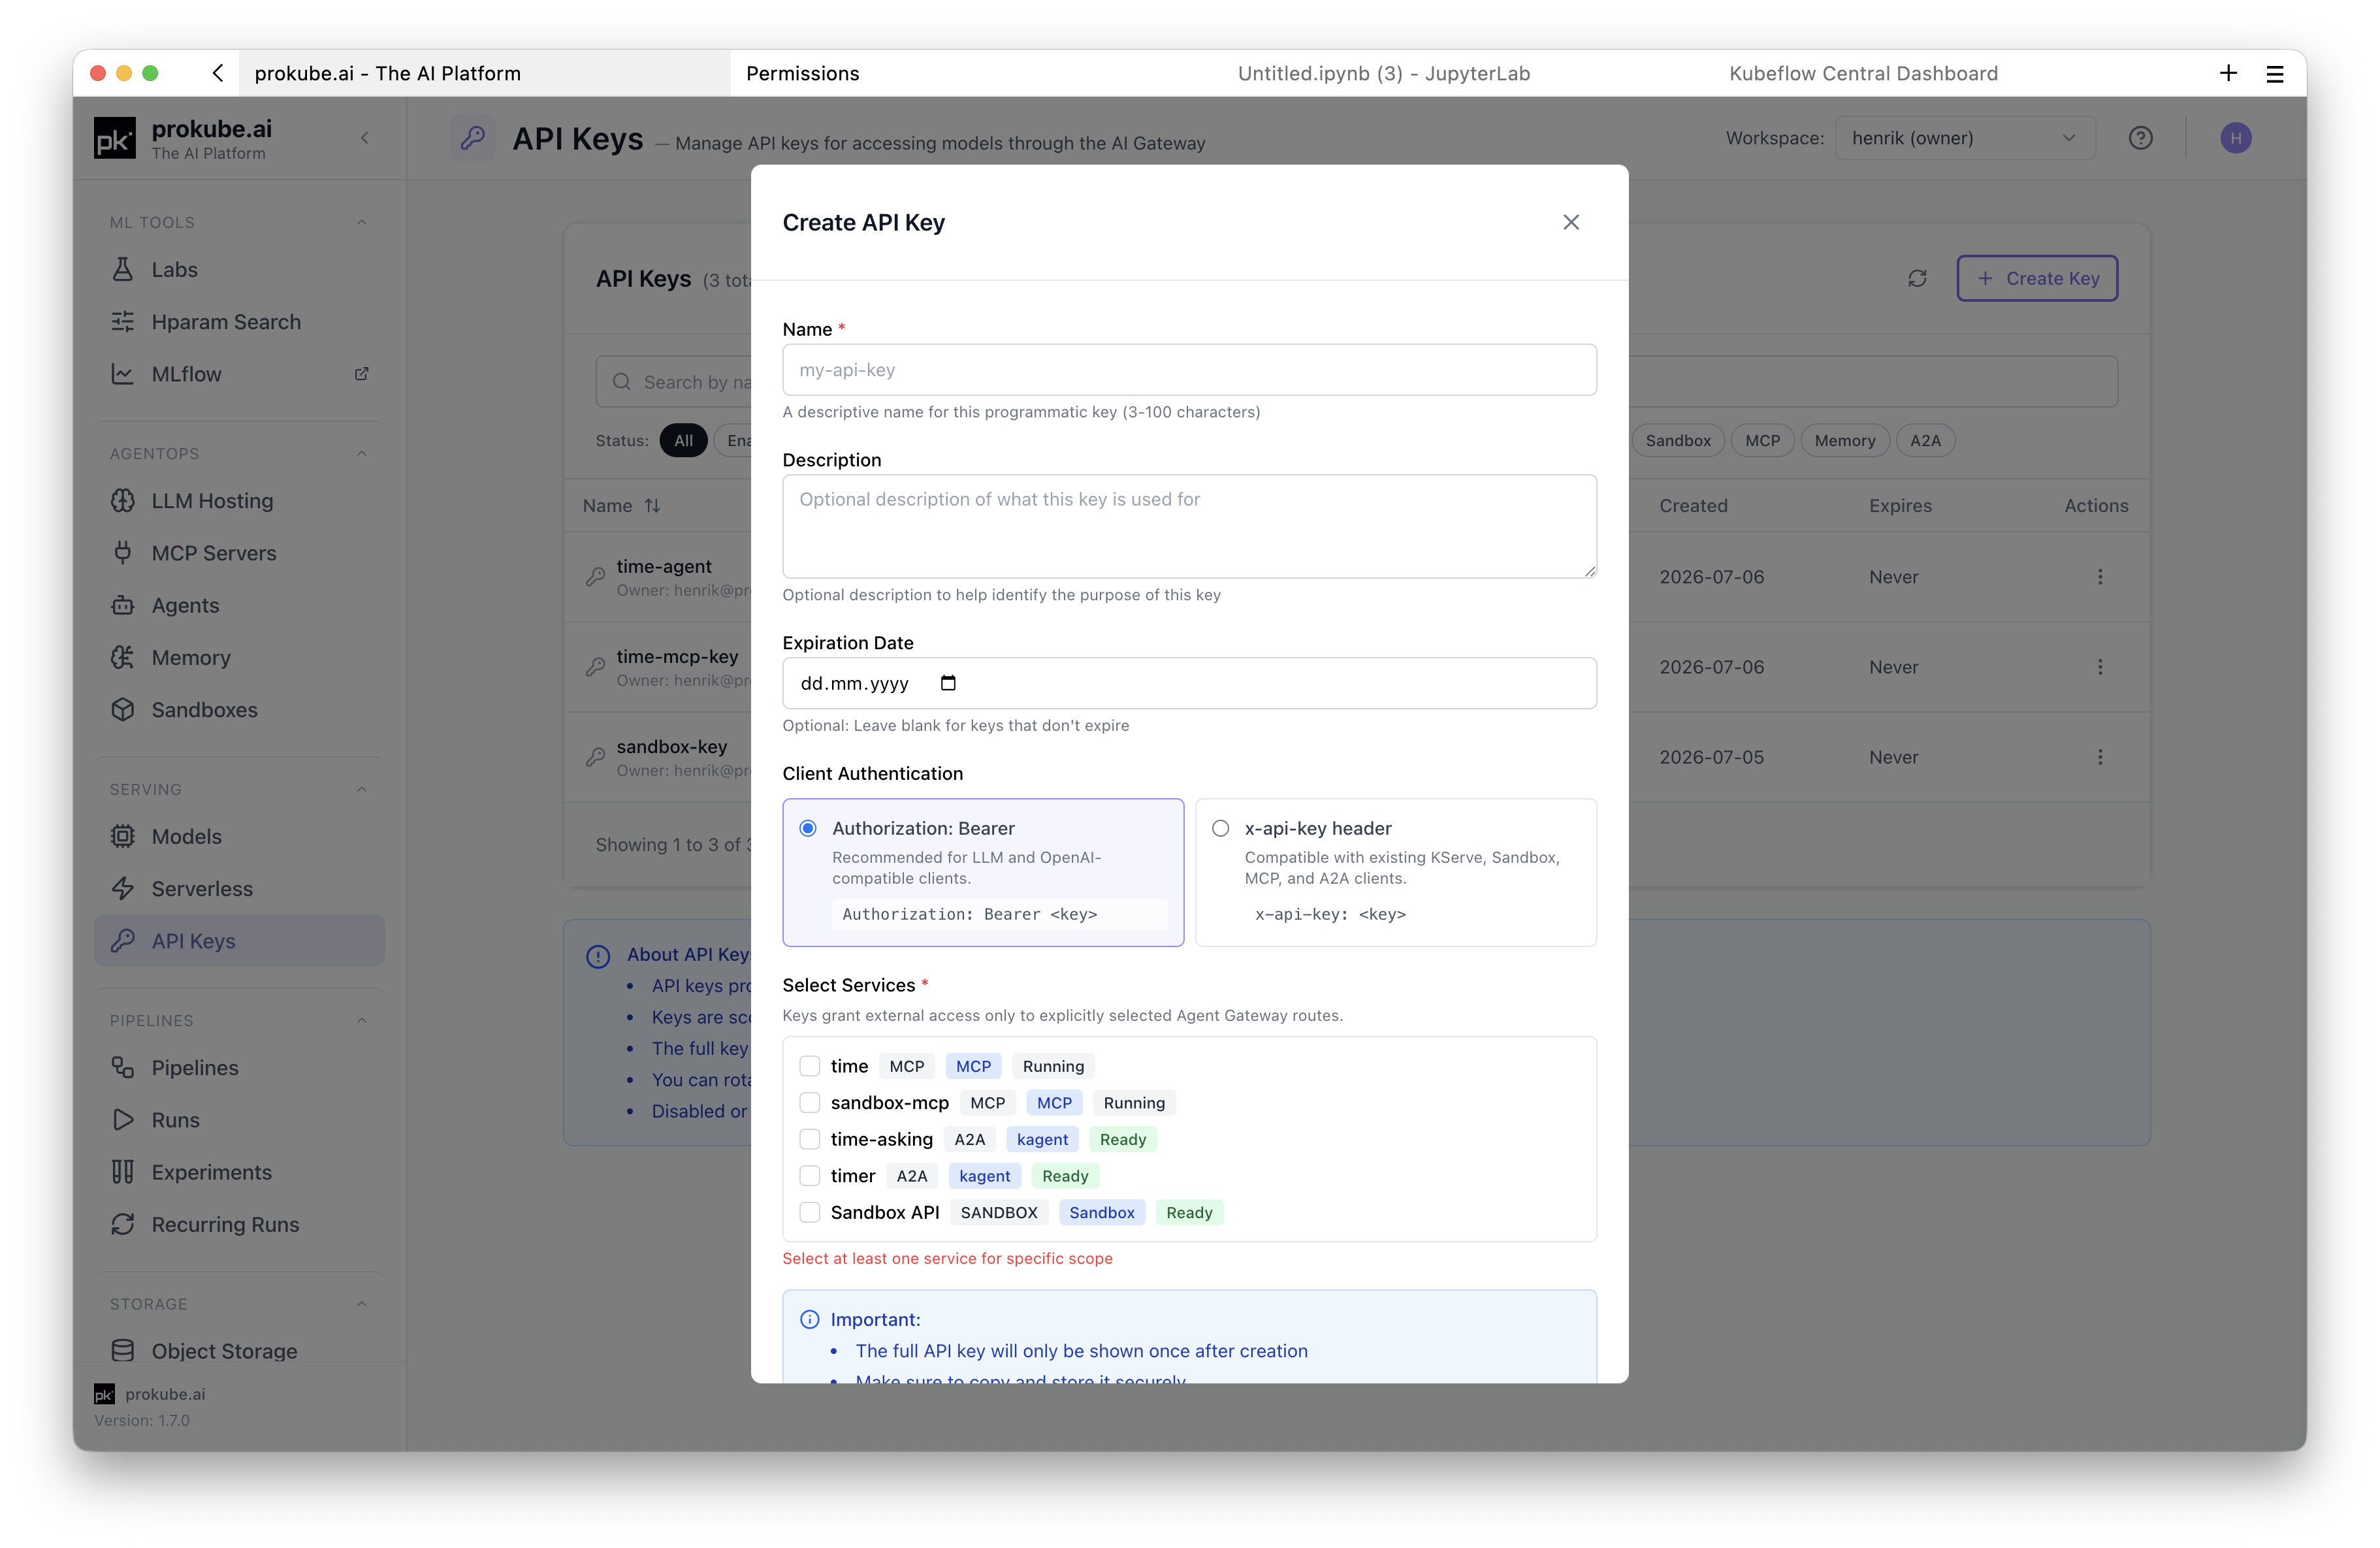Collapse the AGENTOPS sidebar section

point(362,453)
